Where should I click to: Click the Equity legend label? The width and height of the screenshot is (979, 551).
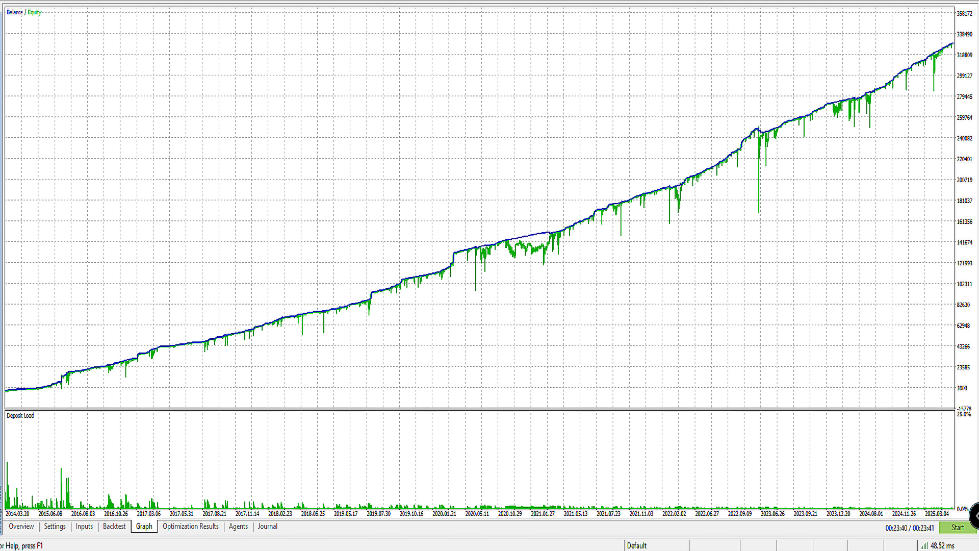click(x=35, y=12)
